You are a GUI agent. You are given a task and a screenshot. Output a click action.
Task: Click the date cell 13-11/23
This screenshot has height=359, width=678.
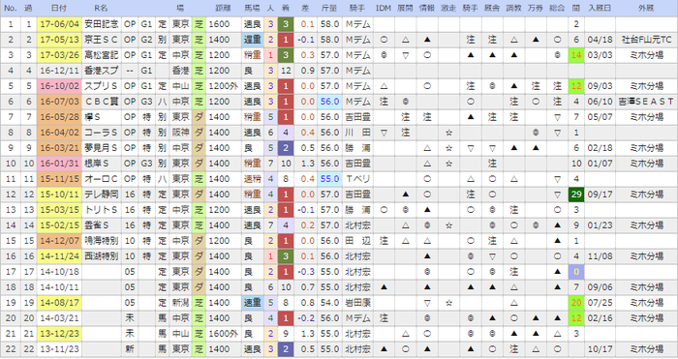pos(59,349)
